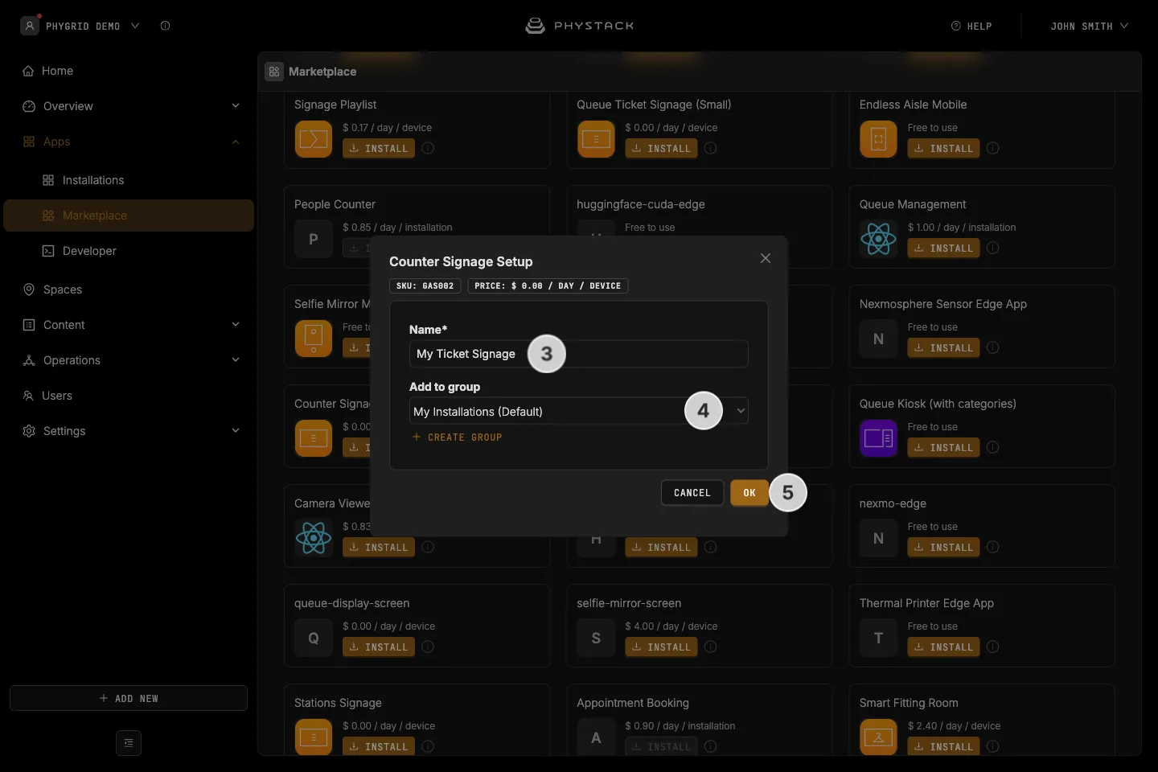Click the Signage Playlist app icon
The height and width of the screenshot is (772, 1158).
[x=314, y=139]
